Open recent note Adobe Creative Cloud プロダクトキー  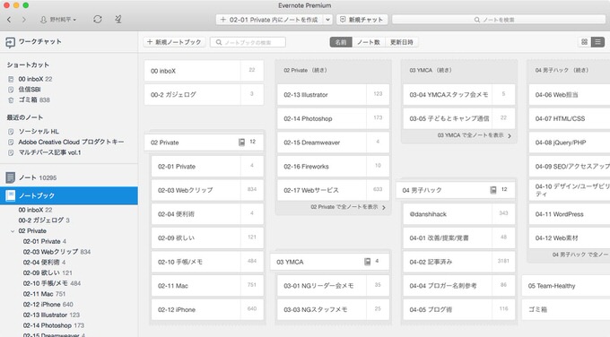click(x=71, y=142)
